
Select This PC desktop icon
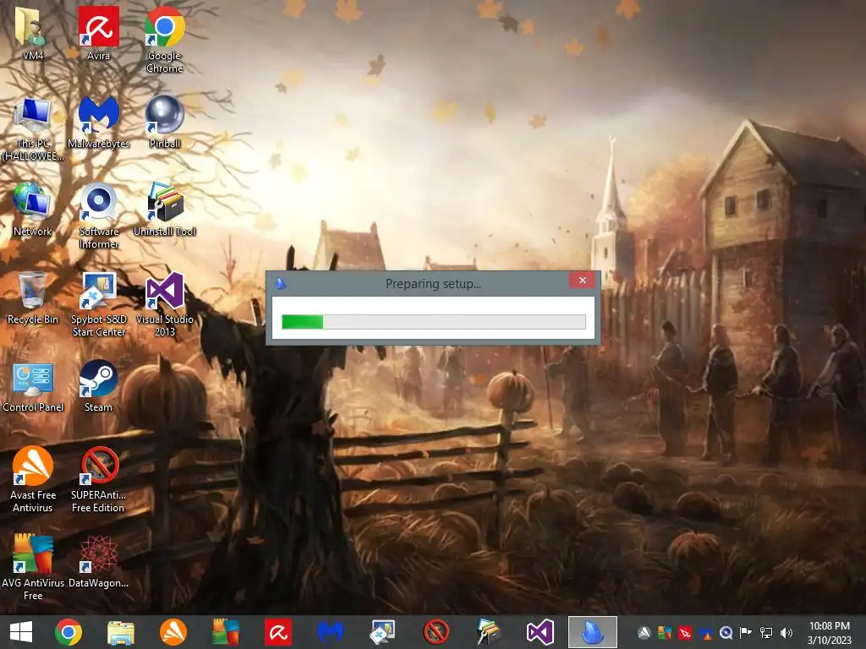pos(33,128)
